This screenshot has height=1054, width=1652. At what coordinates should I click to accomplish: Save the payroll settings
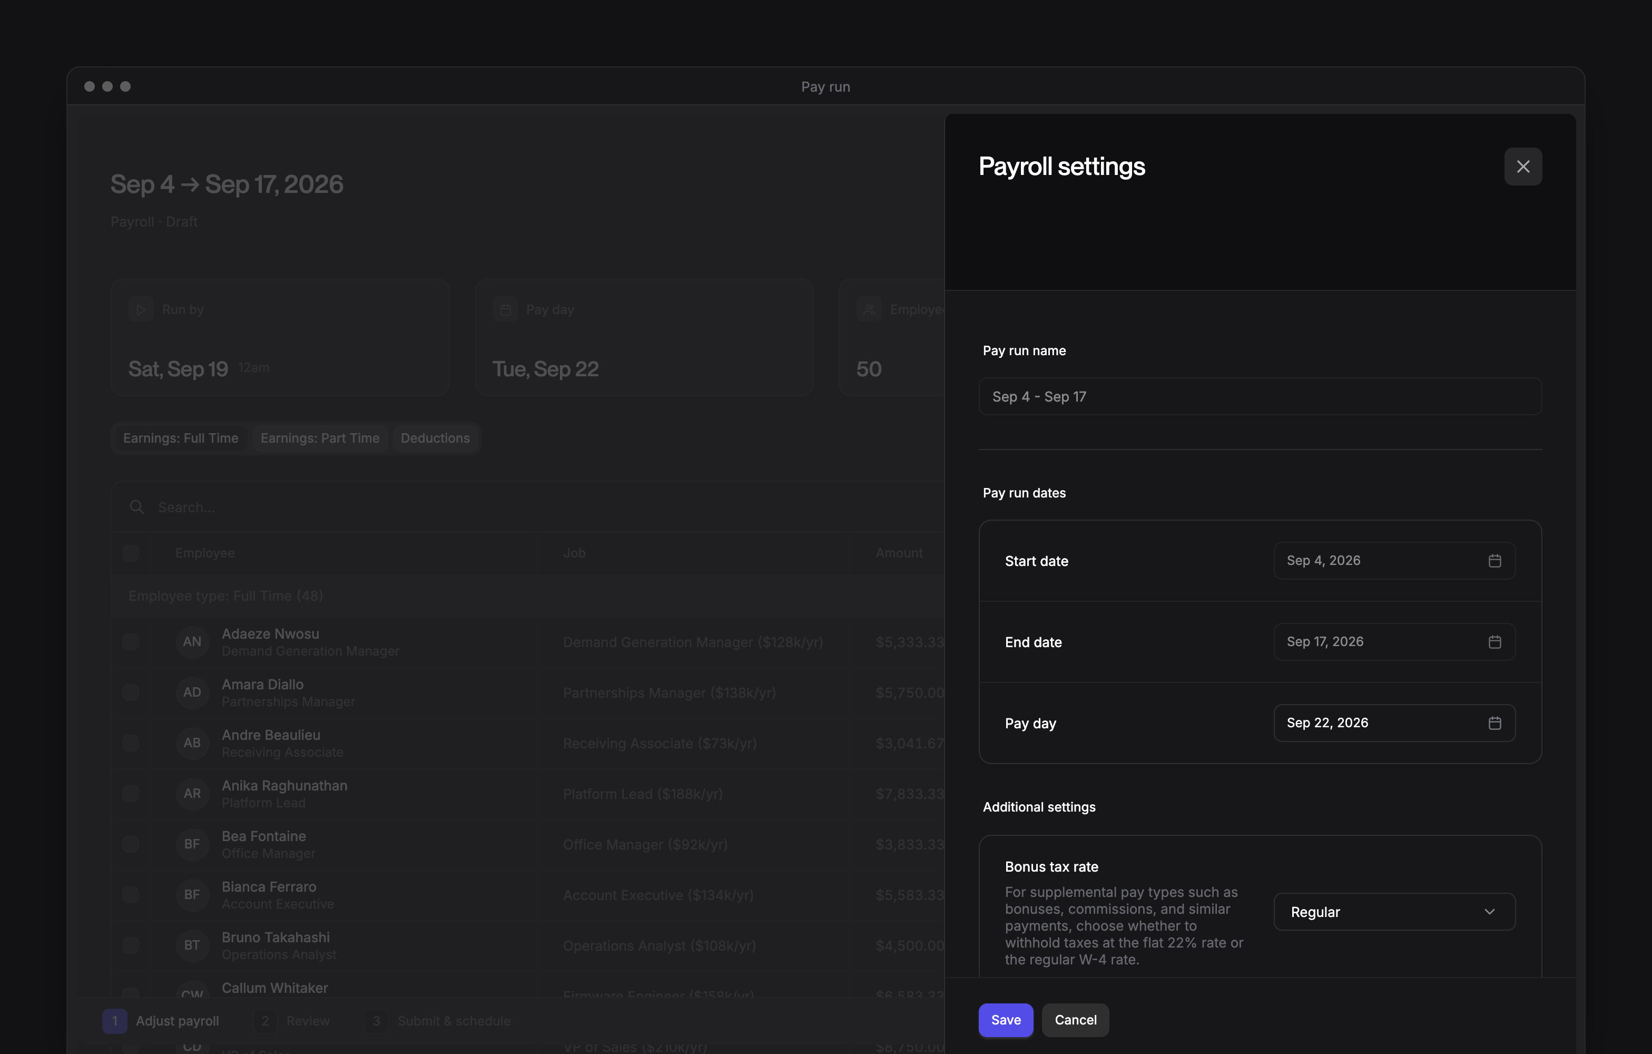[x=1006, y=1020]
